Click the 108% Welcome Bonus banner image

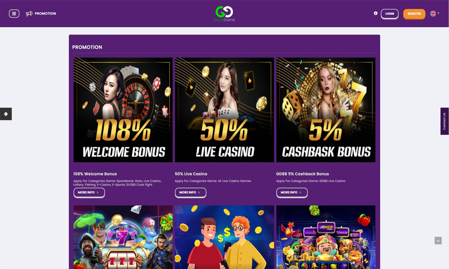(x=123, y=110)
